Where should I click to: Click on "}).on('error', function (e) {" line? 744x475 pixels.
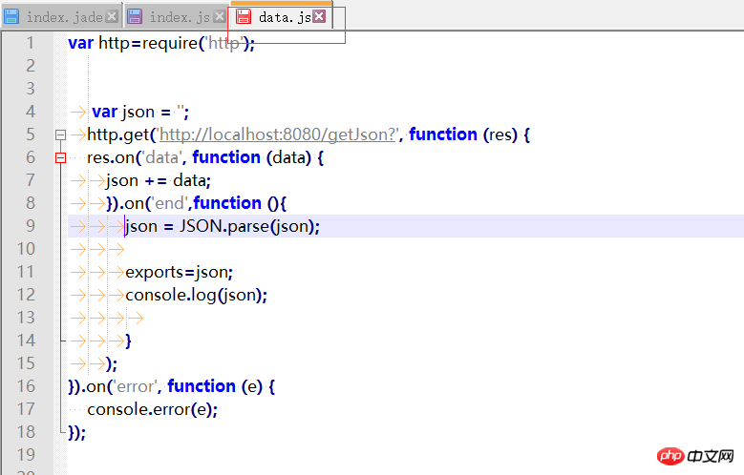(x=172, y=386)
